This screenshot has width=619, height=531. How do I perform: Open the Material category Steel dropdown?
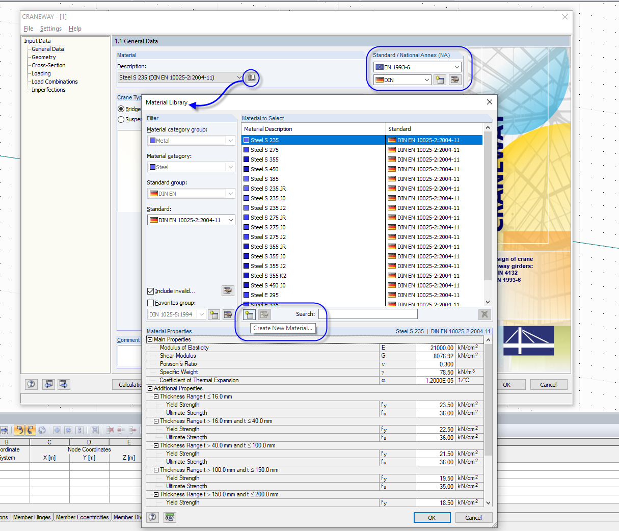click(x=231, y=167)
